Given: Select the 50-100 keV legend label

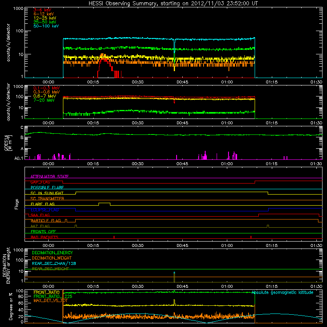Looking at the screenshot, I should [x=46, y=26].
